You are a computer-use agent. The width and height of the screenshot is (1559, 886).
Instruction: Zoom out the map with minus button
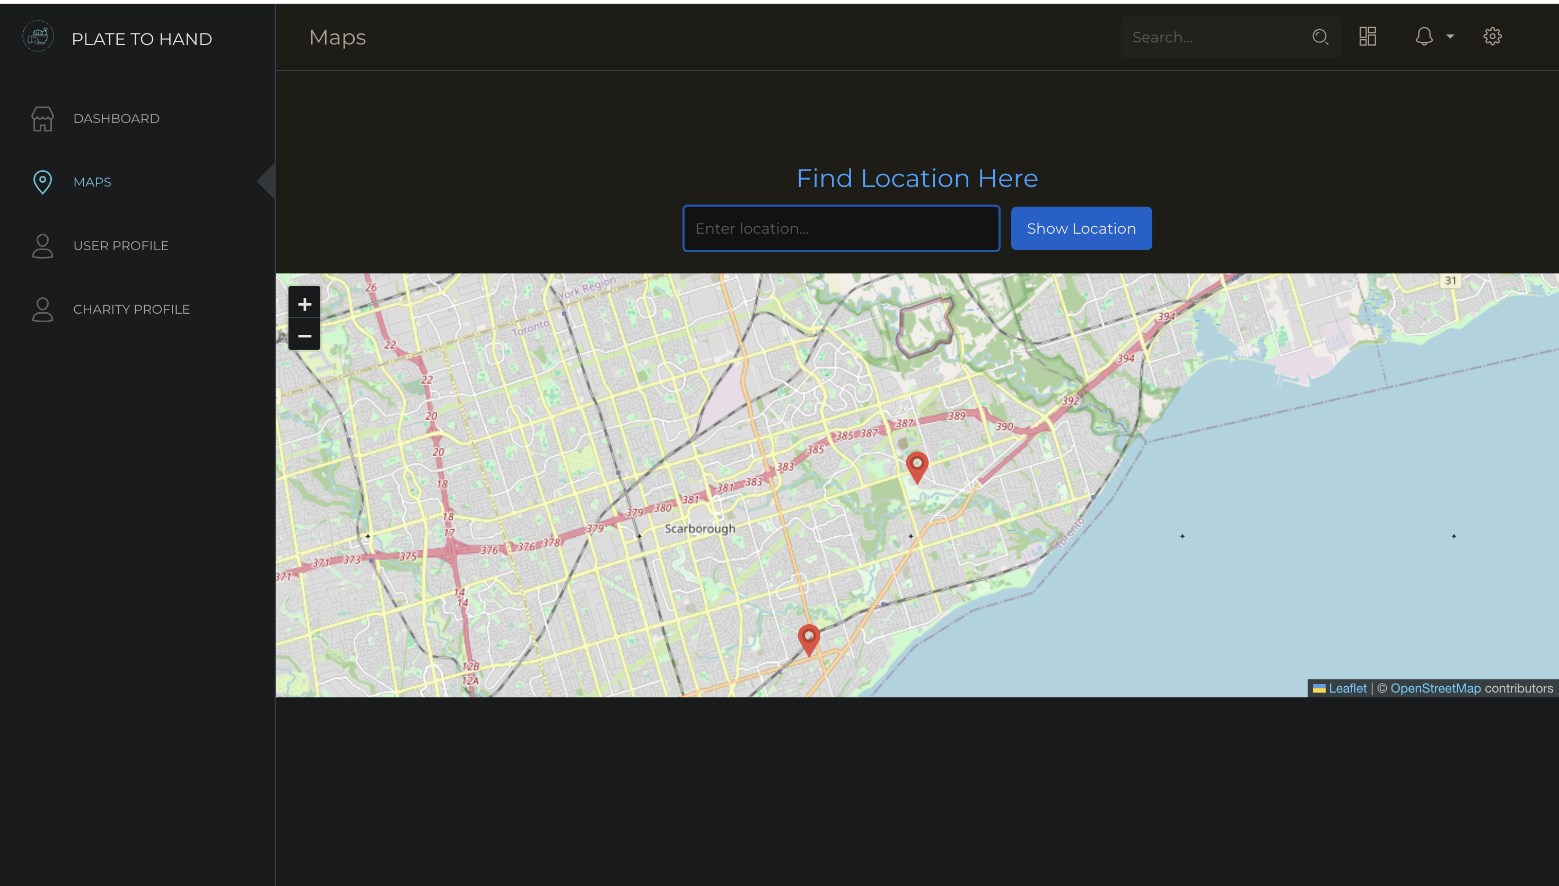point(304,335)
